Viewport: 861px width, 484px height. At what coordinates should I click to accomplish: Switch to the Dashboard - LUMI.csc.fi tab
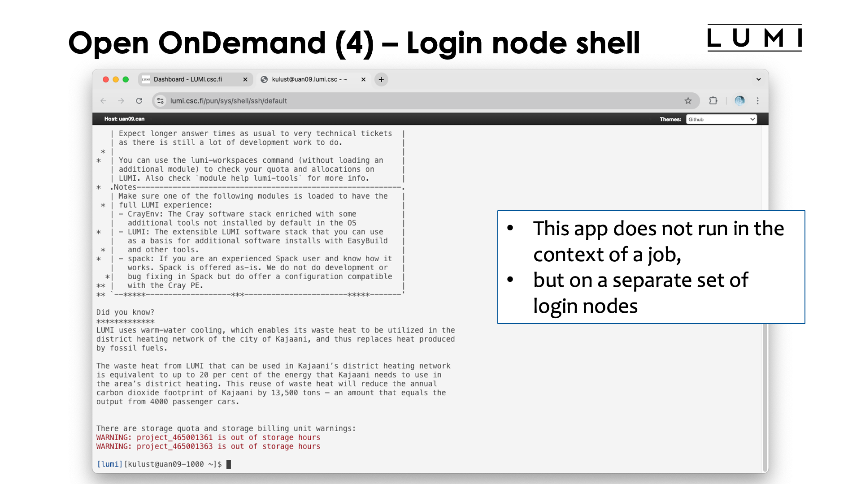(195, 79)
